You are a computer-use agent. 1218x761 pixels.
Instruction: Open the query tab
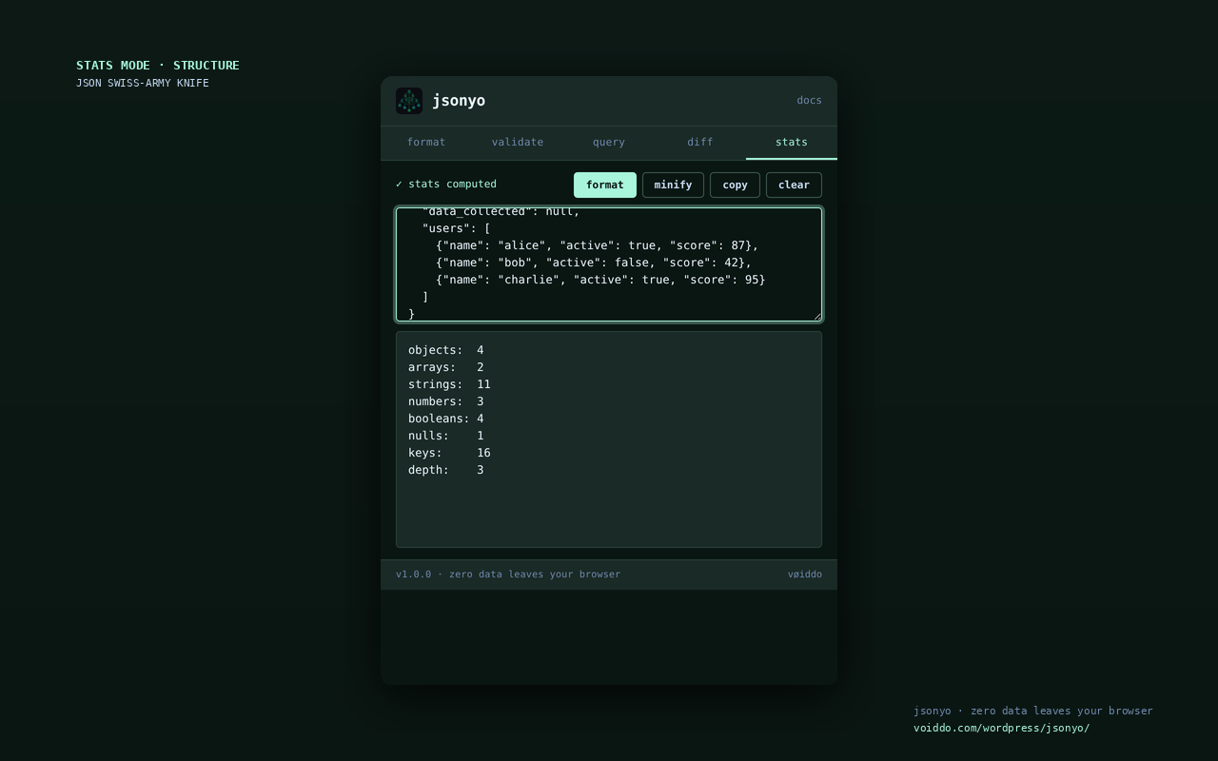(x=609, y=143)
